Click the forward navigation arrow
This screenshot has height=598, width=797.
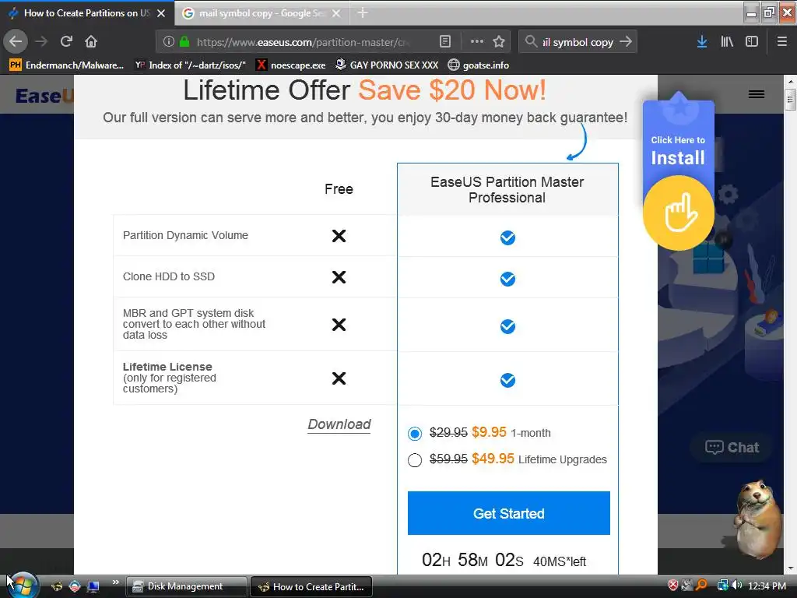click(x=42, y=42)
